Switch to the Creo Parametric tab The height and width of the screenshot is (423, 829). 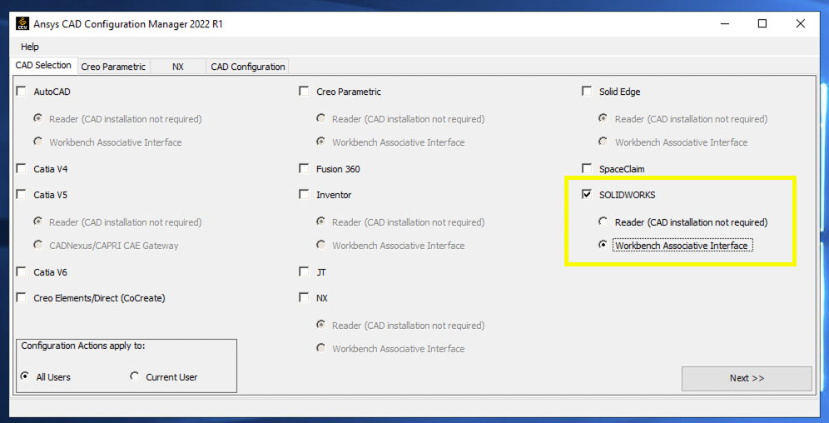tap(113, 67)
